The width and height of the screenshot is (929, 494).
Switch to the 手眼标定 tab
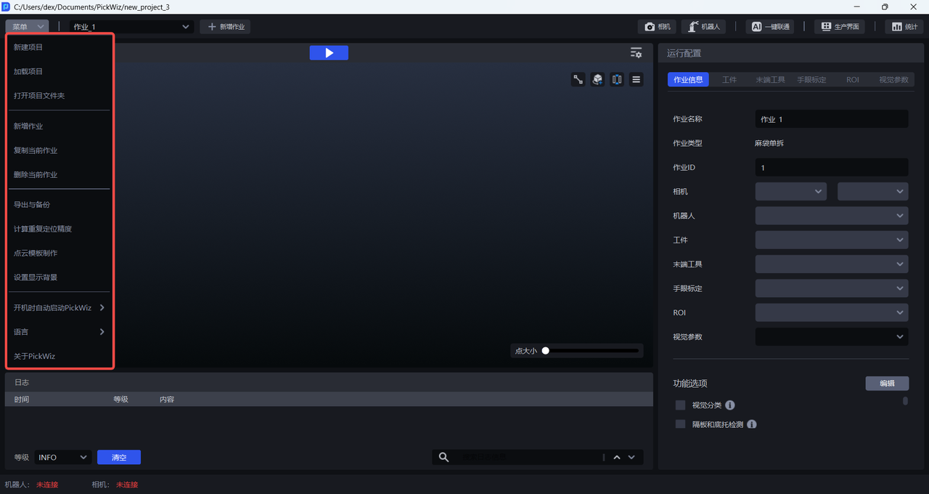811,80
